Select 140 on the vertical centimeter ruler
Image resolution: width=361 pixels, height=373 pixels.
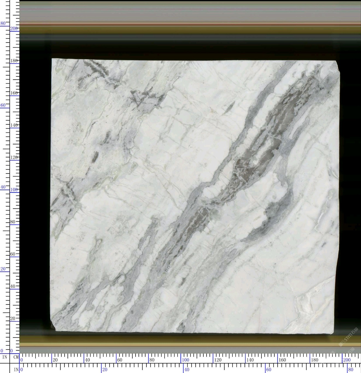point(14,125)
